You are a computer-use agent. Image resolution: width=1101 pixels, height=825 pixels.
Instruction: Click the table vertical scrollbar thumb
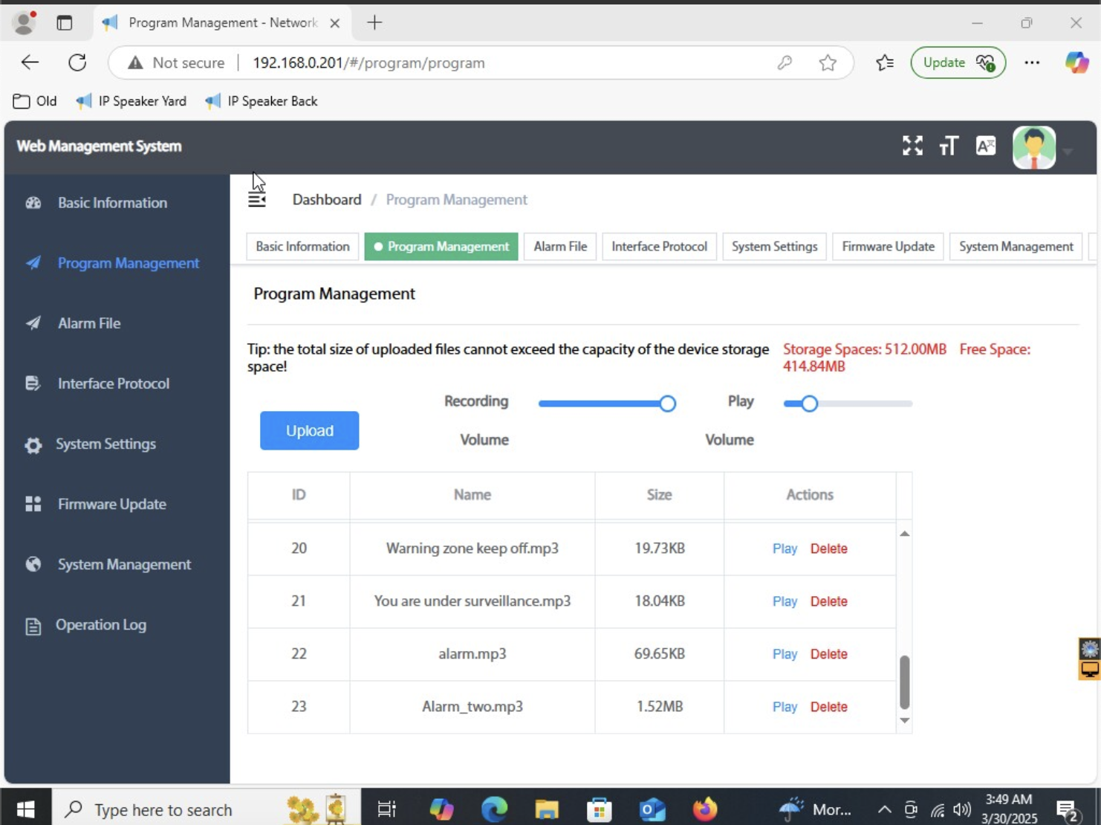click(x=904, y=682)
